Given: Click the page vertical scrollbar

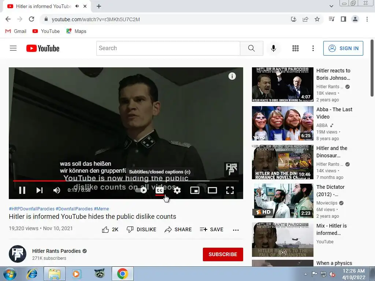Looking at the screenshot, I should [x=372, y=68].
